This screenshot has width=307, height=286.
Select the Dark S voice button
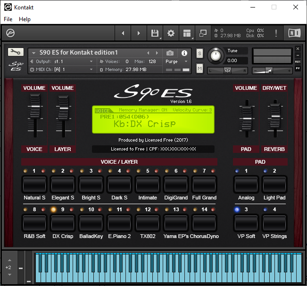tap(119, 184)
